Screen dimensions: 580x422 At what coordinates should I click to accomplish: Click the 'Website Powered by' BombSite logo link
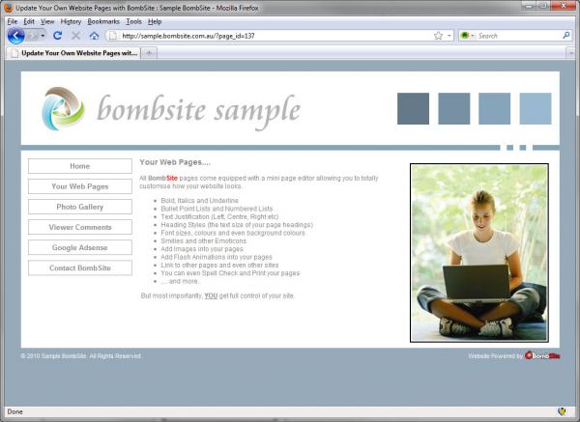(542, 356)
